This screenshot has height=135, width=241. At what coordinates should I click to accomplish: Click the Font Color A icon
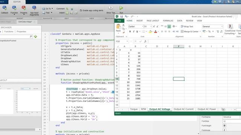coord(156,31)
